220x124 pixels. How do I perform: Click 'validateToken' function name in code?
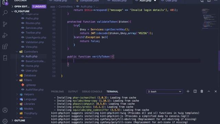coord(107,22)
